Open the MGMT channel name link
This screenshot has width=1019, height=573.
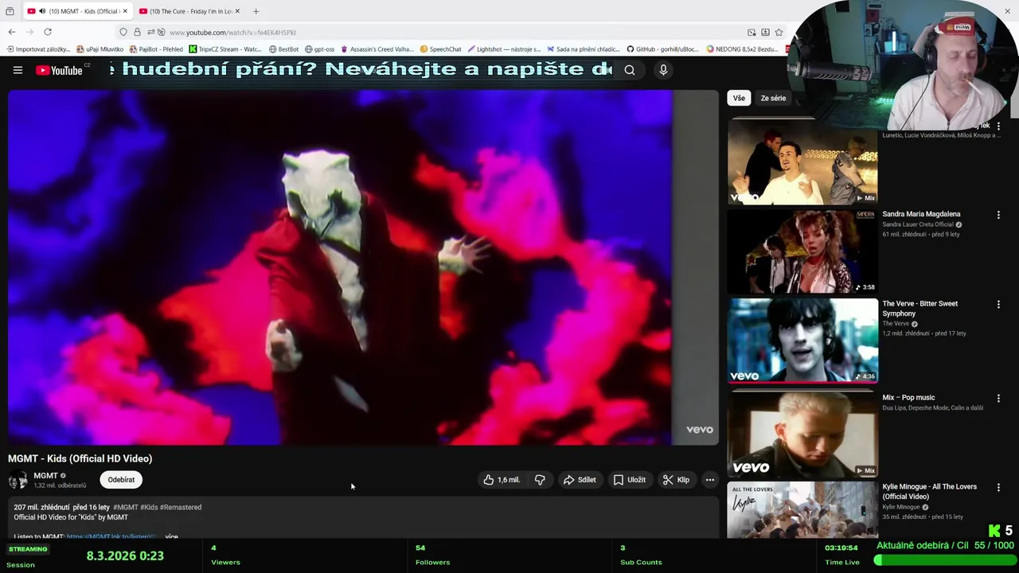click(45, 476)
